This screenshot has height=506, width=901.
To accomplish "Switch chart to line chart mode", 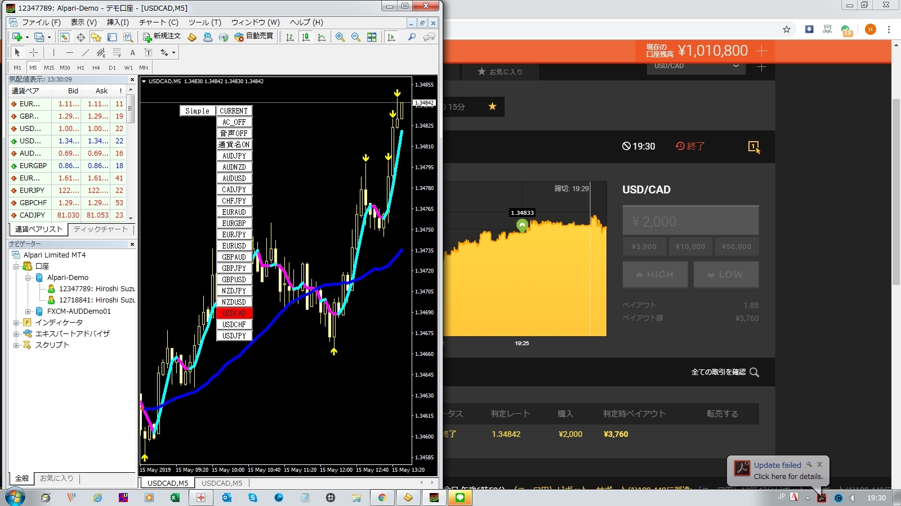I will [322, 37].
